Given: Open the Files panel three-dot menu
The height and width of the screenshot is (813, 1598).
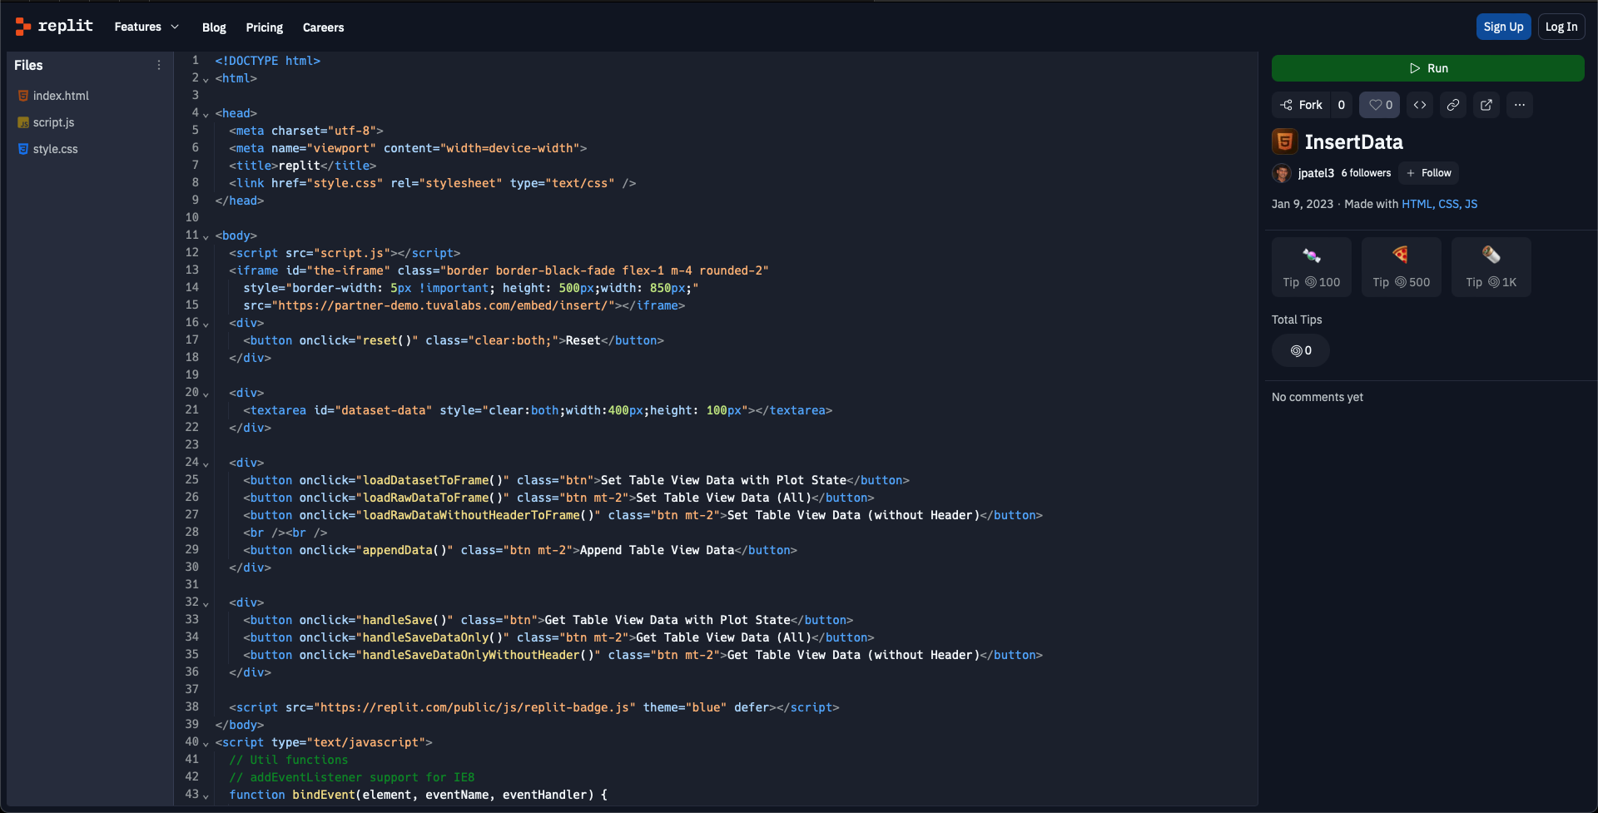Looking at the screenshot, I should coord(159,65).
